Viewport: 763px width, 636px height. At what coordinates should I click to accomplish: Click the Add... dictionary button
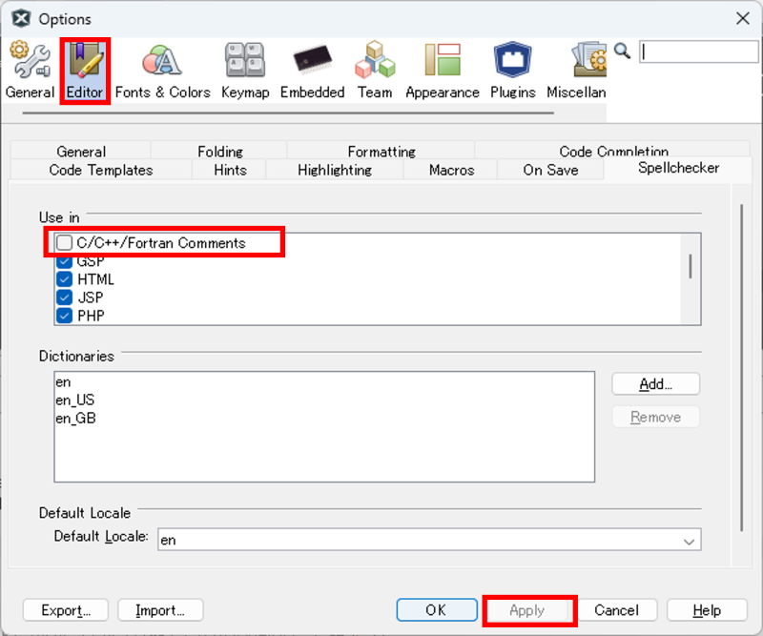click(655, 383)
